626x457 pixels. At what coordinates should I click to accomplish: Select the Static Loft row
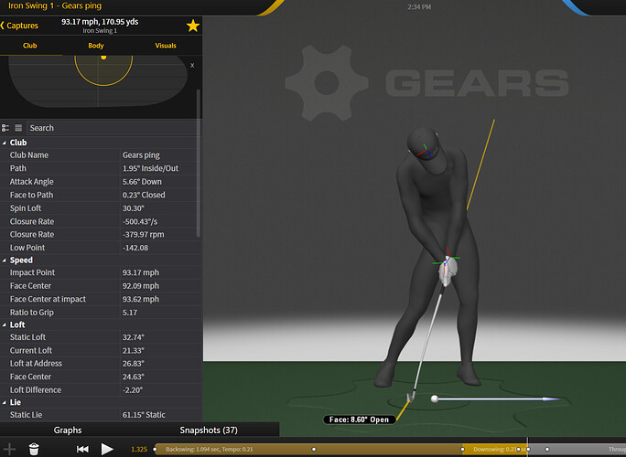100,337
